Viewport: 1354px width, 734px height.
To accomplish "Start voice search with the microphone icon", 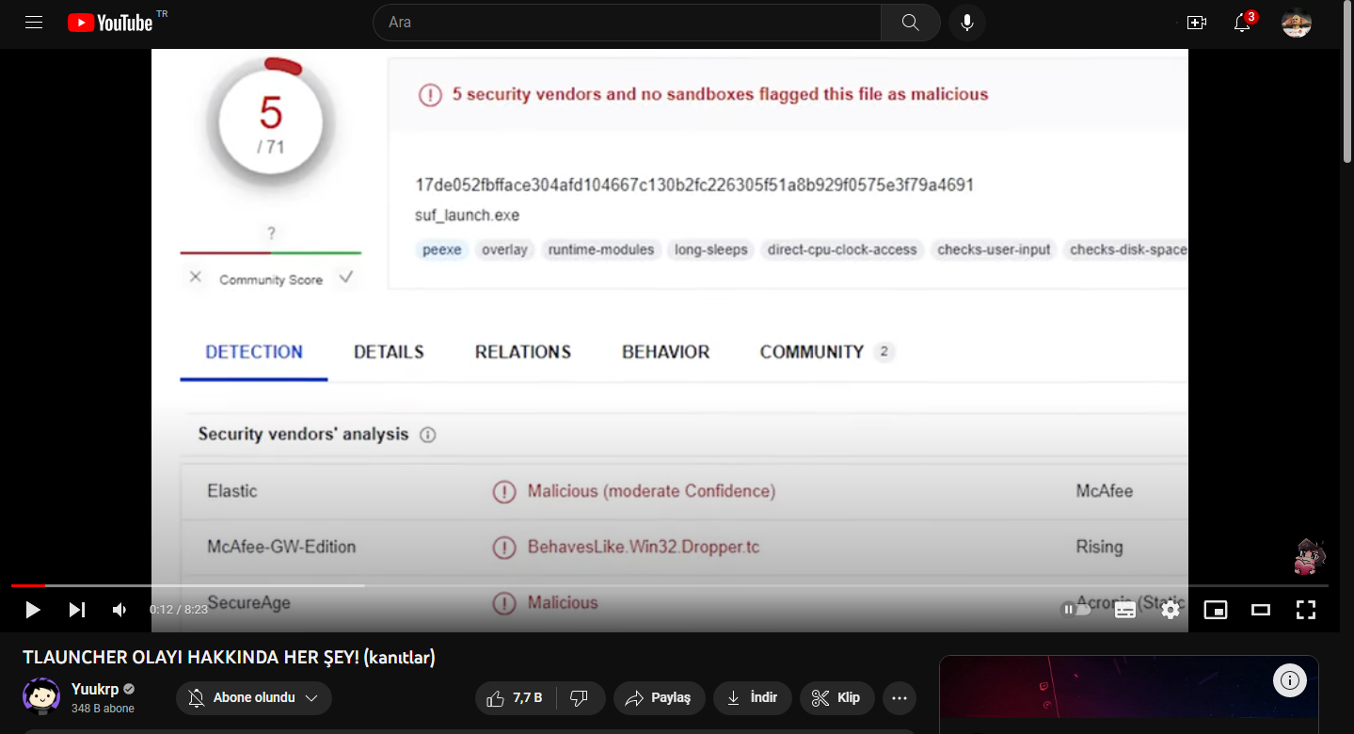I will click(967, 23).
